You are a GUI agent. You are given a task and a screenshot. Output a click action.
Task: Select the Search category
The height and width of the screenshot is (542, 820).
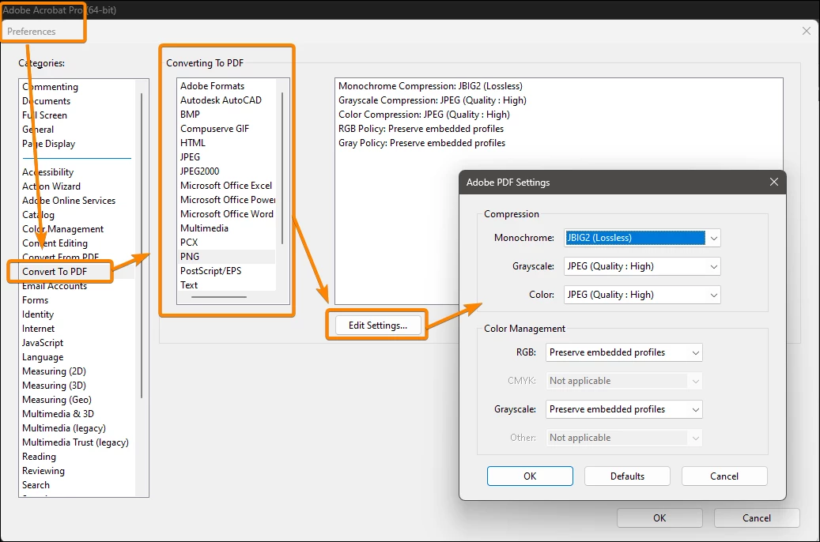point(36,485)
